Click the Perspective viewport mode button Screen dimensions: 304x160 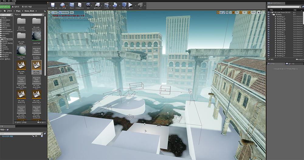pyautogui.click(x=55, y=12)
